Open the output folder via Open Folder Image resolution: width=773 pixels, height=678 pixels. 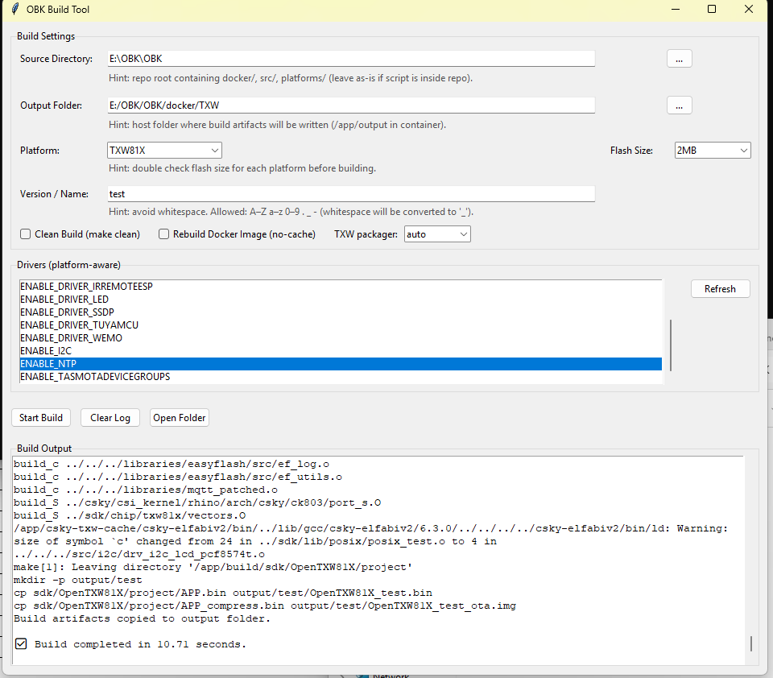tap(180, 418)
